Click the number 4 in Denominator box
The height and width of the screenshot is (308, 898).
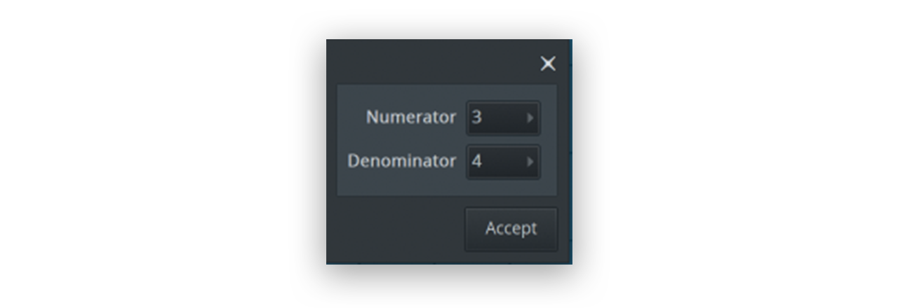(x=476, y=162)
